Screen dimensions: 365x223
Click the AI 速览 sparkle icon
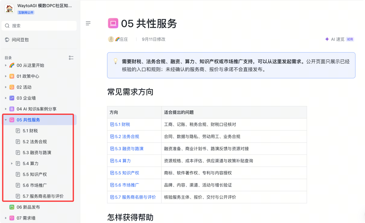(327, 39)
